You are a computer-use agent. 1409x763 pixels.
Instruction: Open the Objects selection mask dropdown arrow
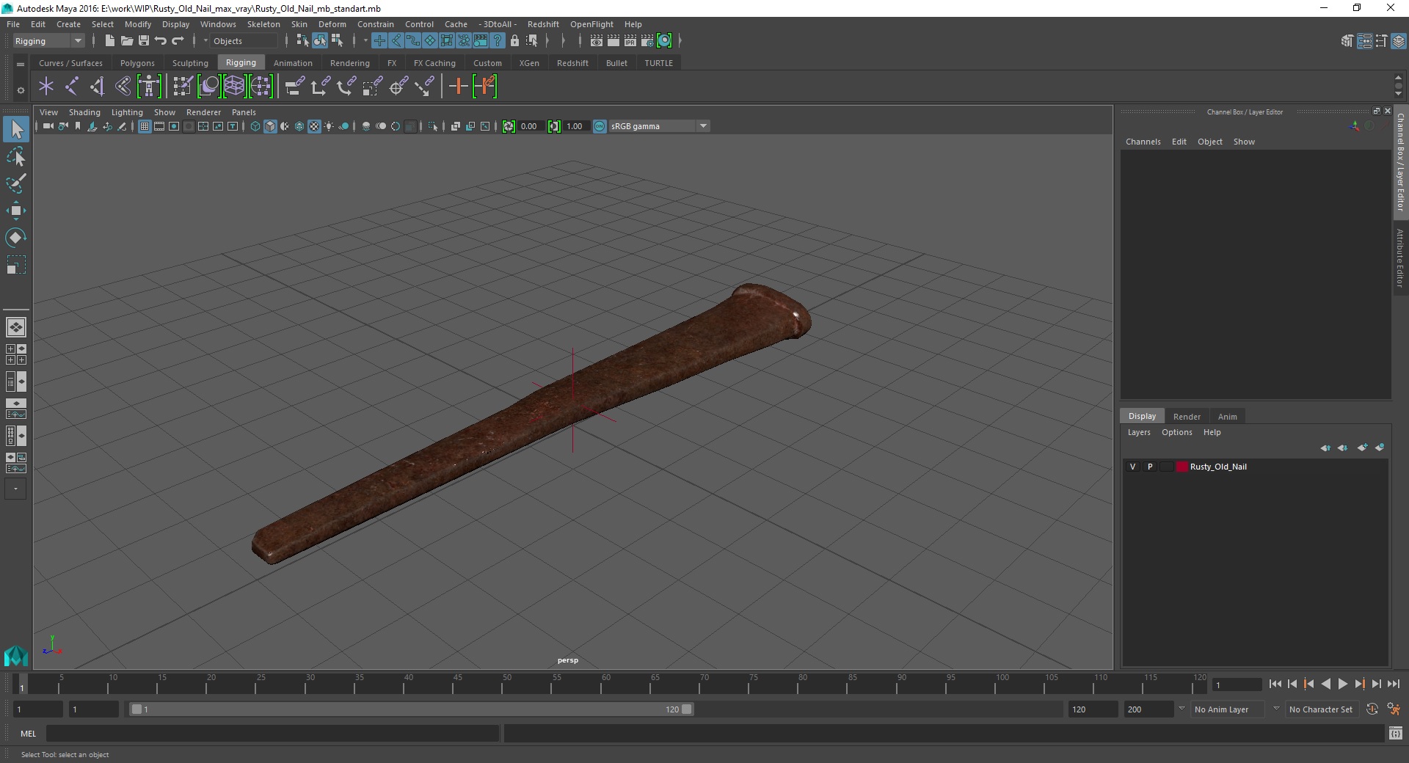(205, 41)
